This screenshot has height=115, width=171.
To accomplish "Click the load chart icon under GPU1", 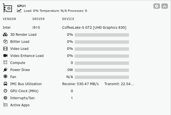I will pos(19,11).
